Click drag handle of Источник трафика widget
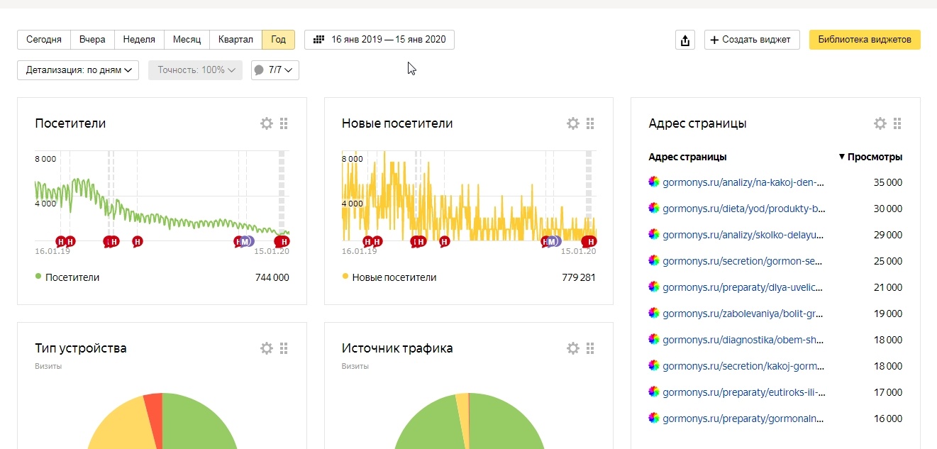Viewport: 937px width, 449px height. point(590,348)
